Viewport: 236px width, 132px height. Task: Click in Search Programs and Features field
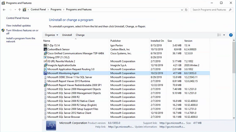(x=210, y=9)
